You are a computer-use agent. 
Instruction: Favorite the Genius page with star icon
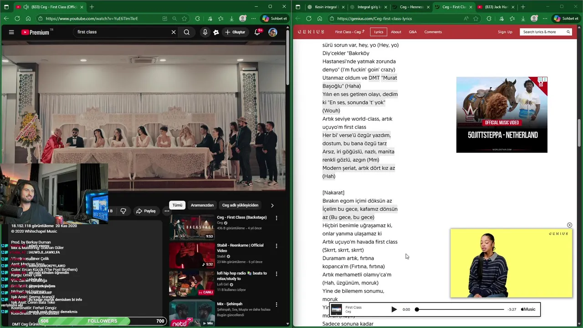[476, 19]
